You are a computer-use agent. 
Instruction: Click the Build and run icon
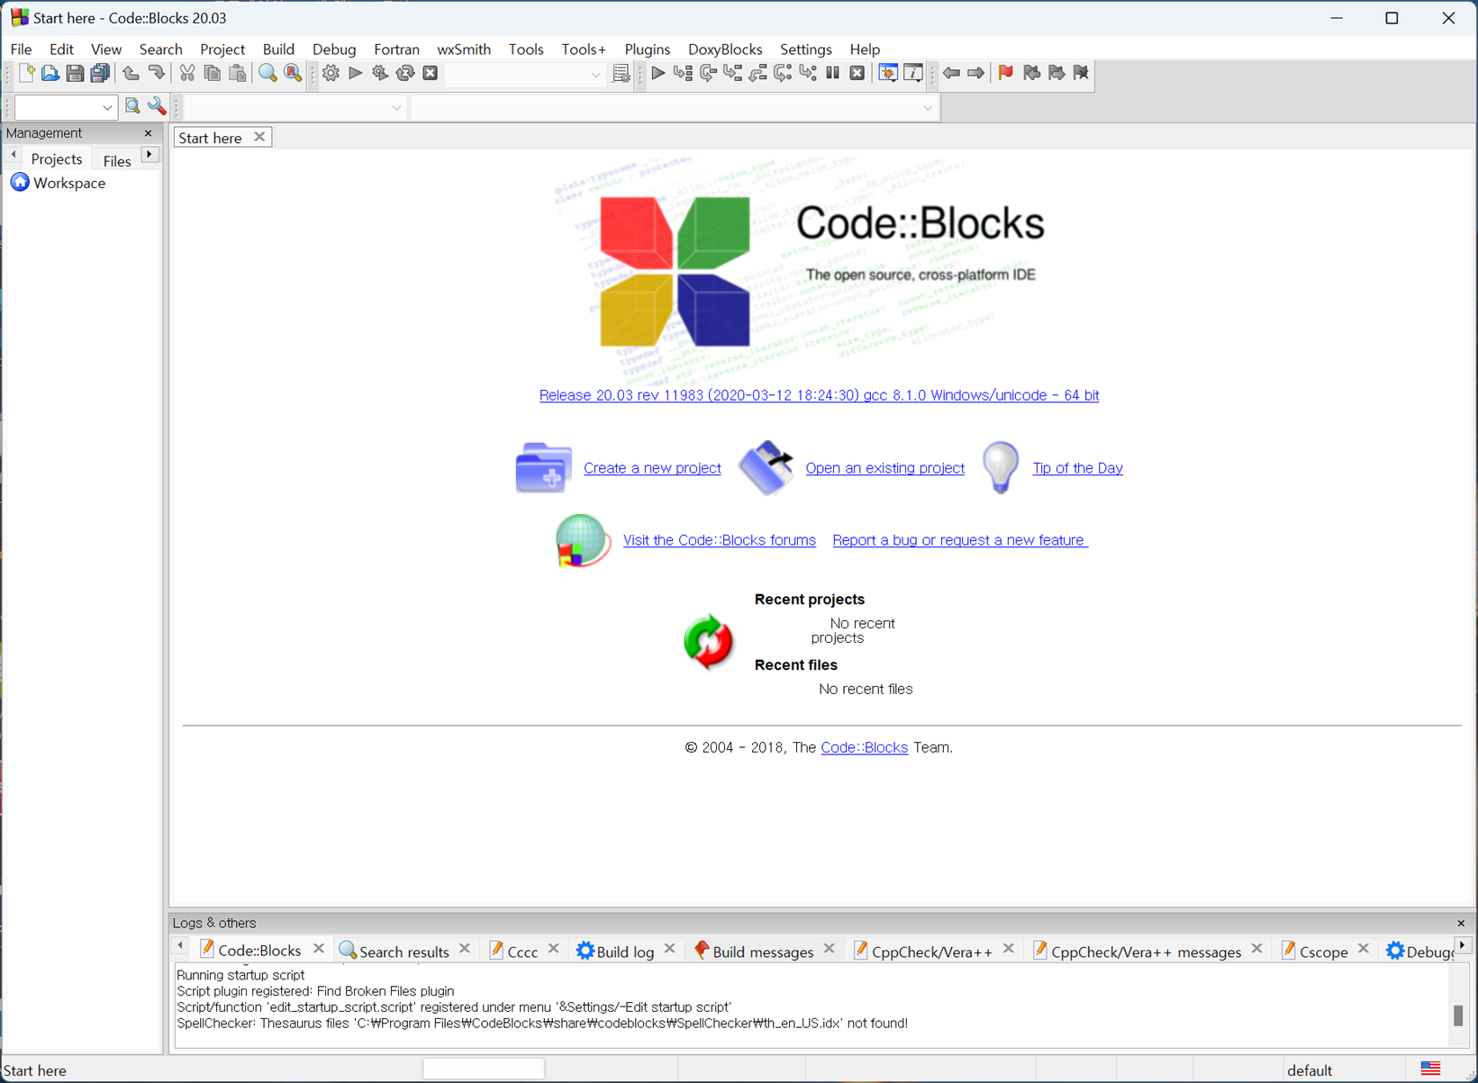(380, 73)
